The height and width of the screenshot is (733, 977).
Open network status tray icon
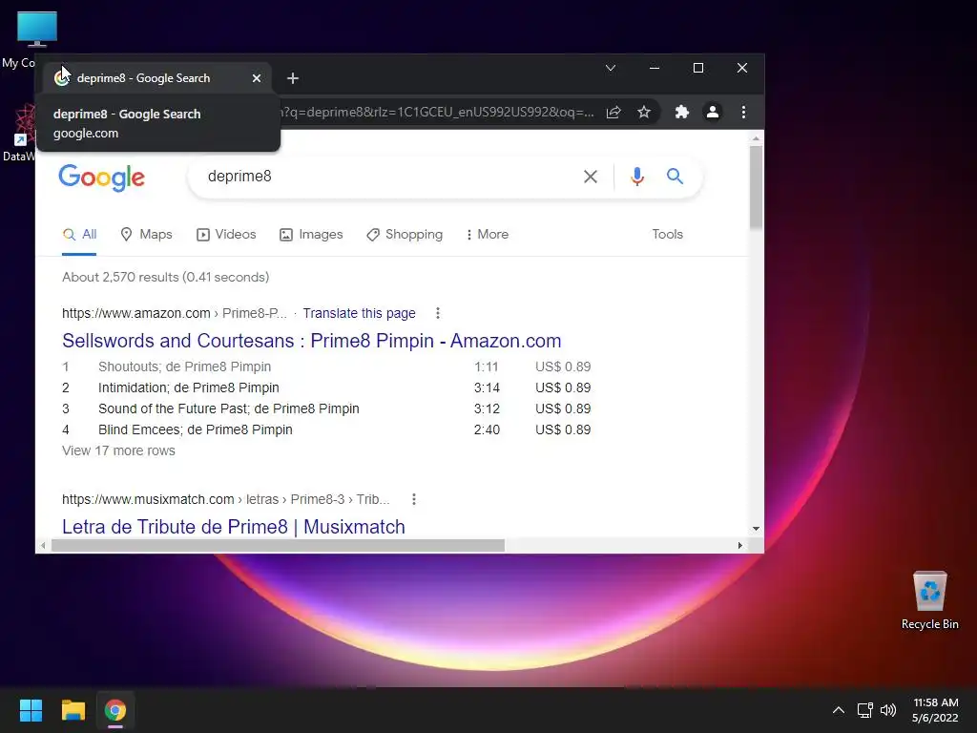pyautogui.click(x=864, y=710)
